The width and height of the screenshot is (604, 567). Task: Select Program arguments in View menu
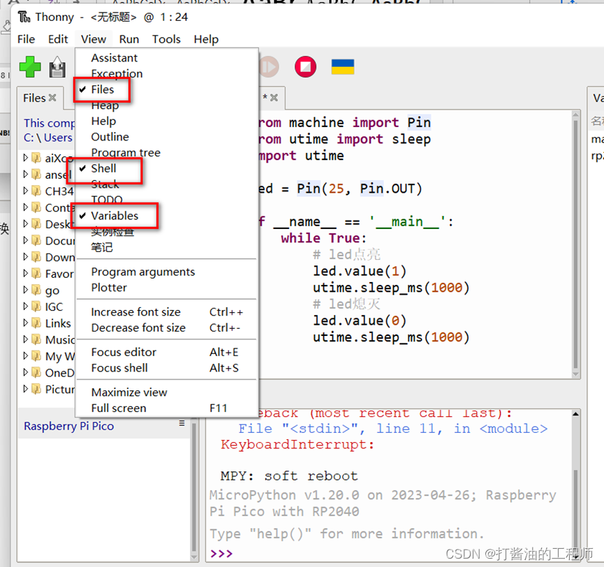click(x=143, y=272)
